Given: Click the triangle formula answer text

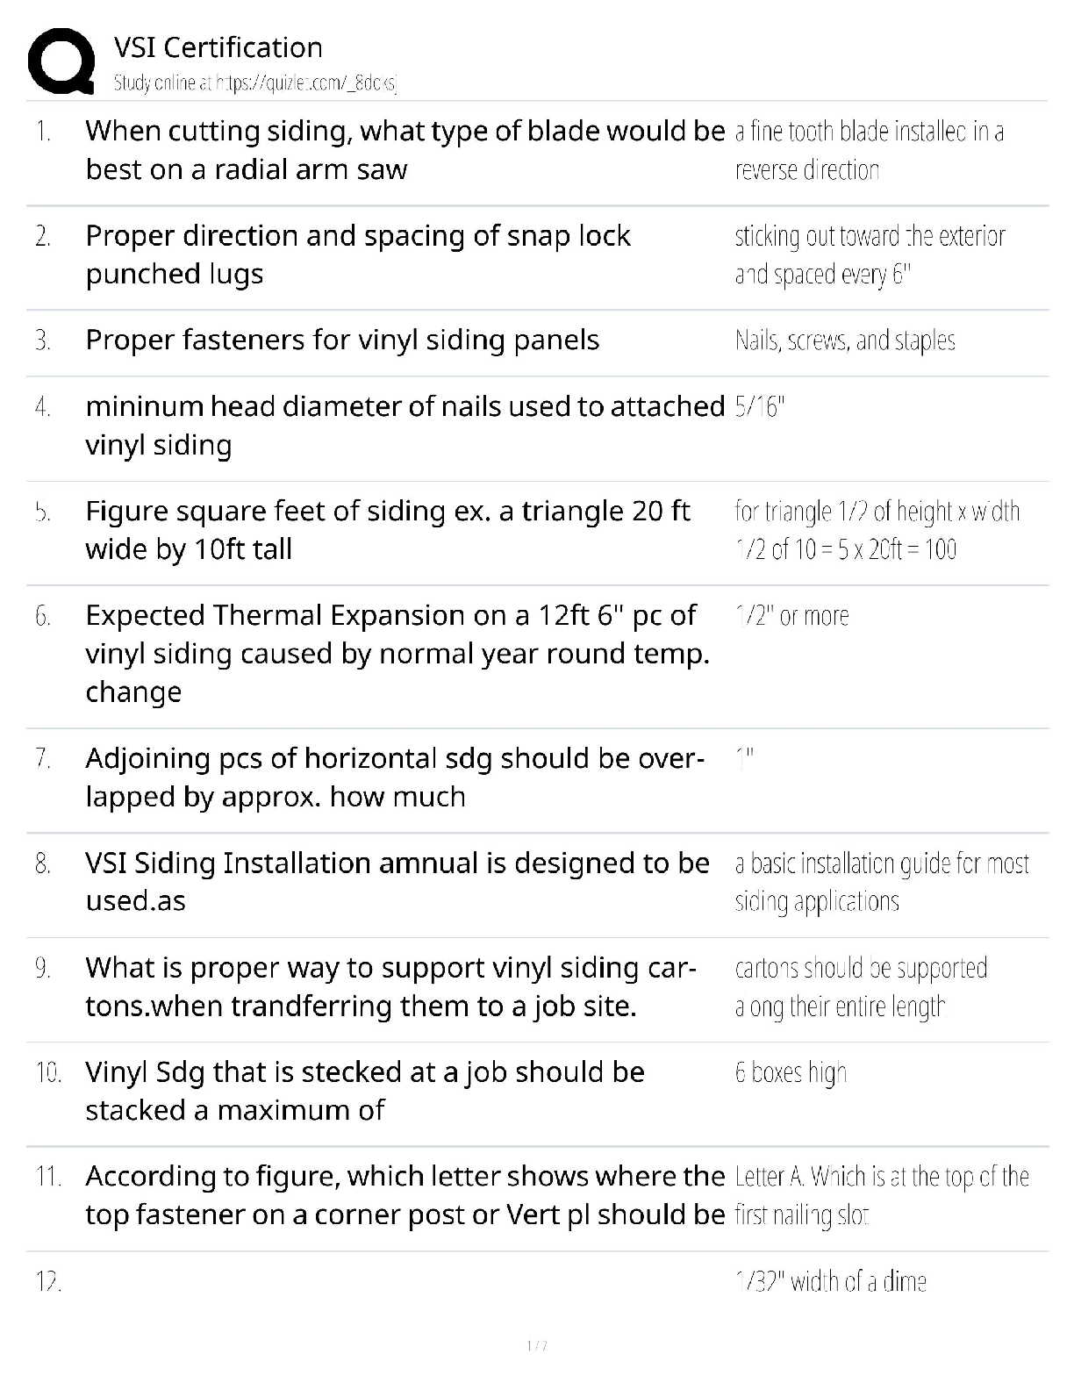Looking at the screenshot, I should click(x=877, y=530).
